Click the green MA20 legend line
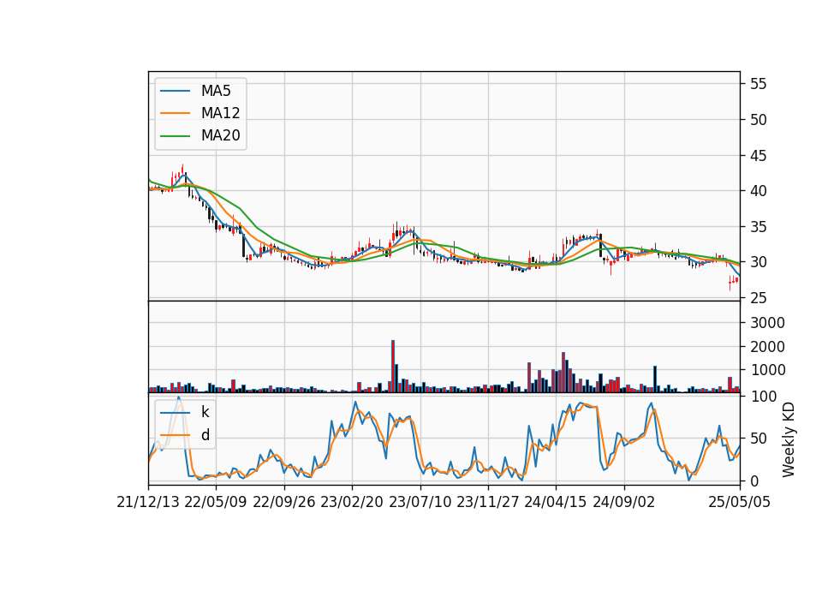 click(x=175, y=136)
